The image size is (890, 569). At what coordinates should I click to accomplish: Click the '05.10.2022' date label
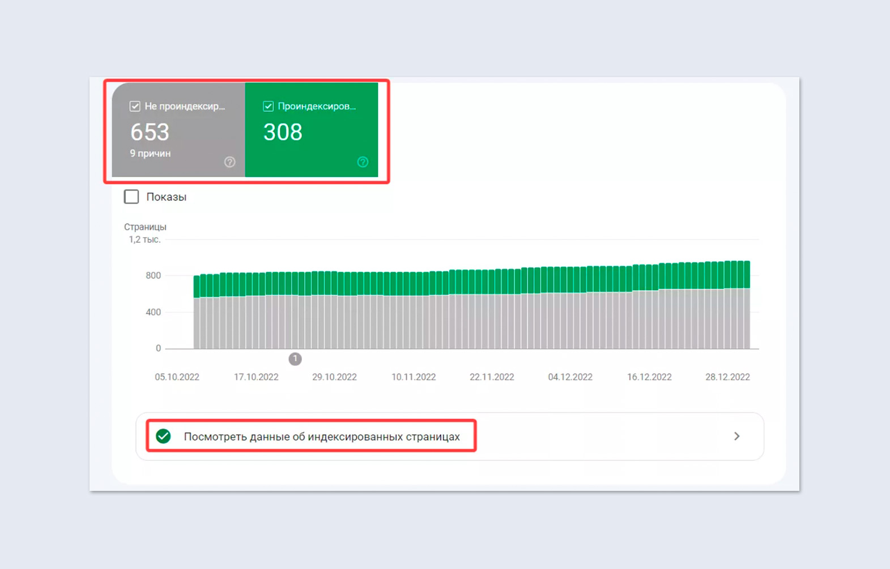[x=177, y=377]
